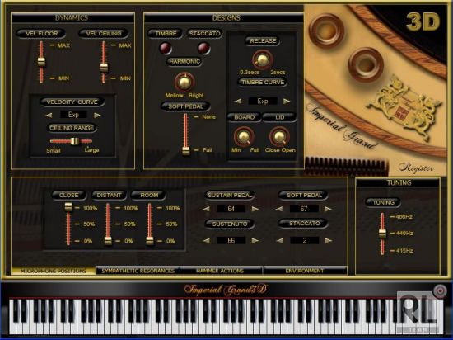Click the Tuning frequency slider handle
The width and height of the screenshot is (453, 340).
(382, 234)
